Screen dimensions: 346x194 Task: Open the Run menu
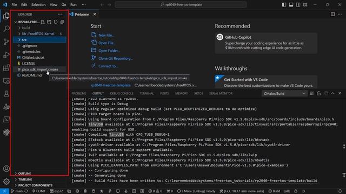74,5
